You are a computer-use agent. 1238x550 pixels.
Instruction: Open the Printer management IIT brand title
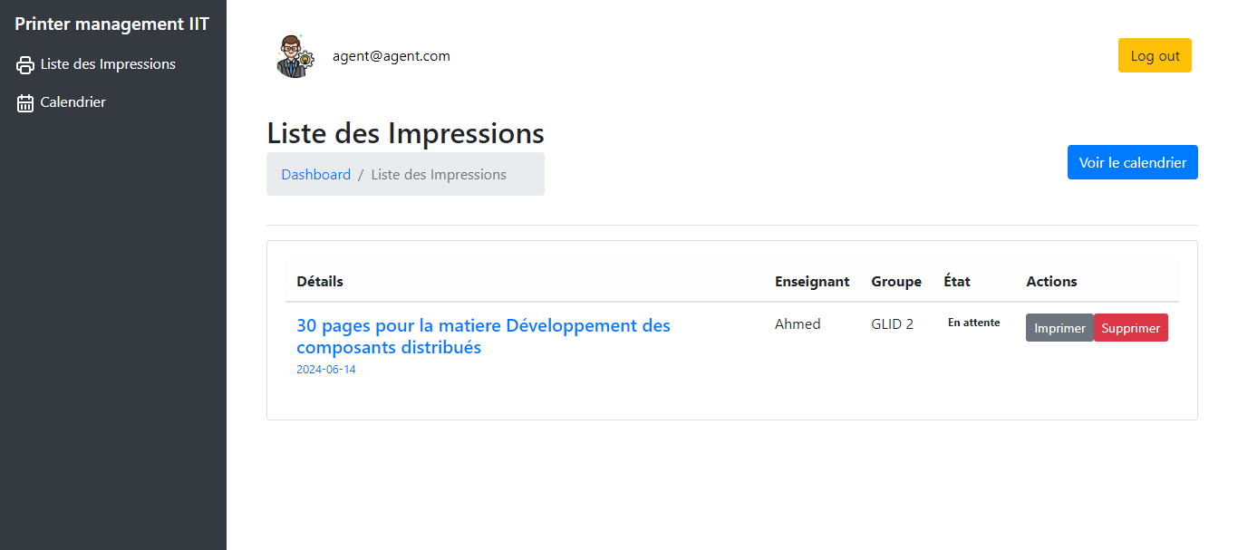click(x=112, y=24)
